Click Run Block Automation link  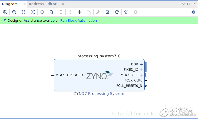coord(78,21)
